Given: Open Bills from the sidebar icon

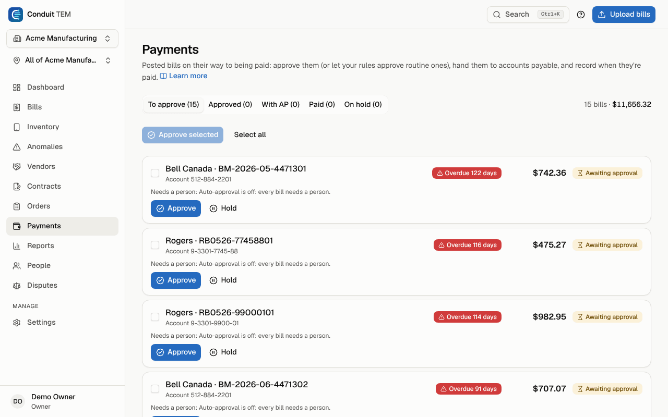Looking at the screenshot, I should point(17,107).
